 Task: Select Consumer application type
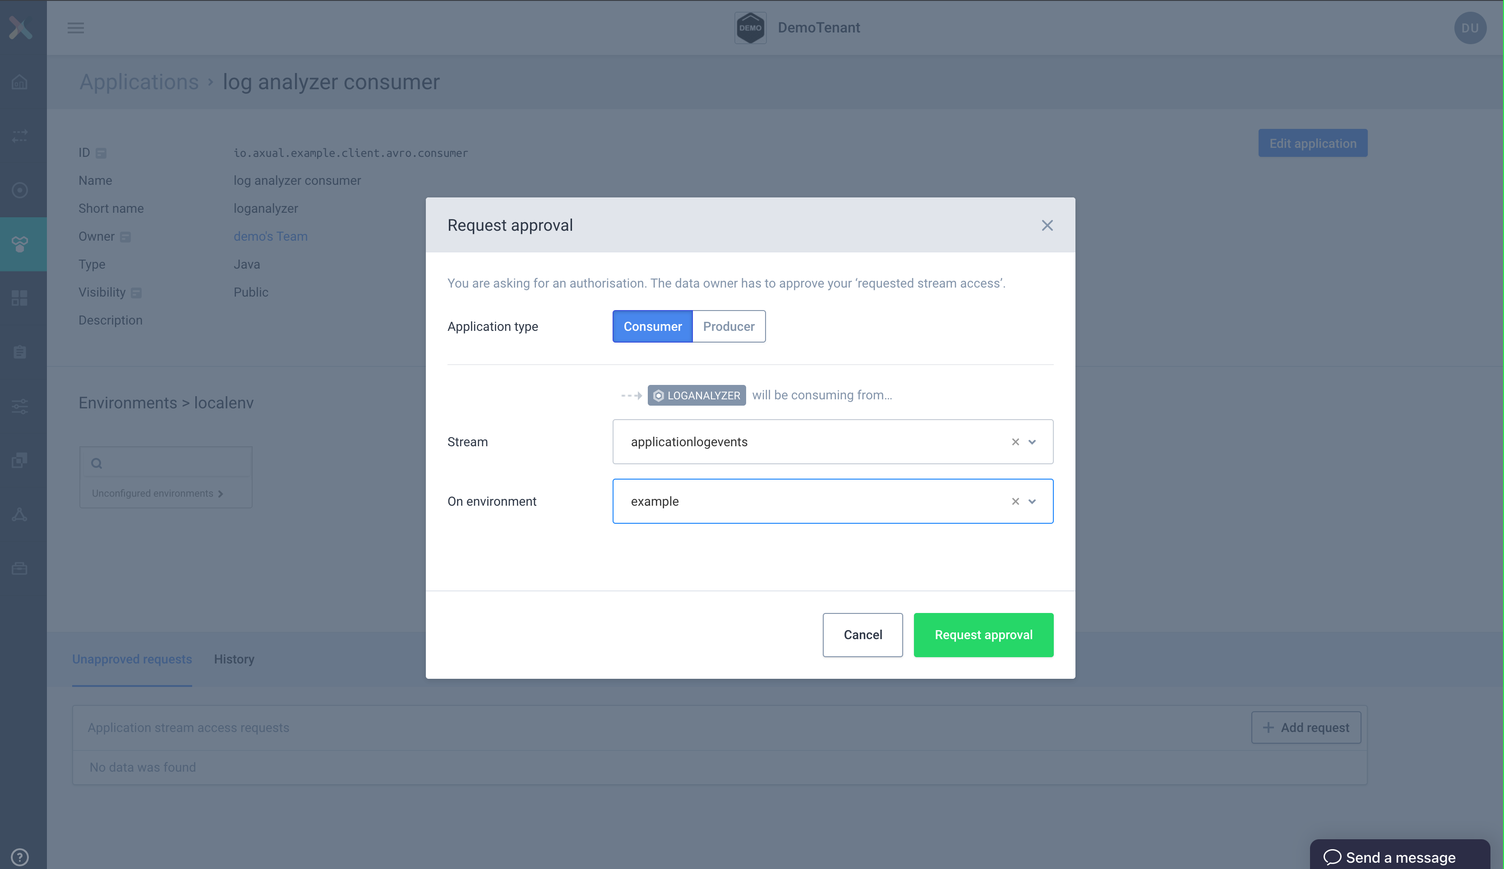coord(652,326)
